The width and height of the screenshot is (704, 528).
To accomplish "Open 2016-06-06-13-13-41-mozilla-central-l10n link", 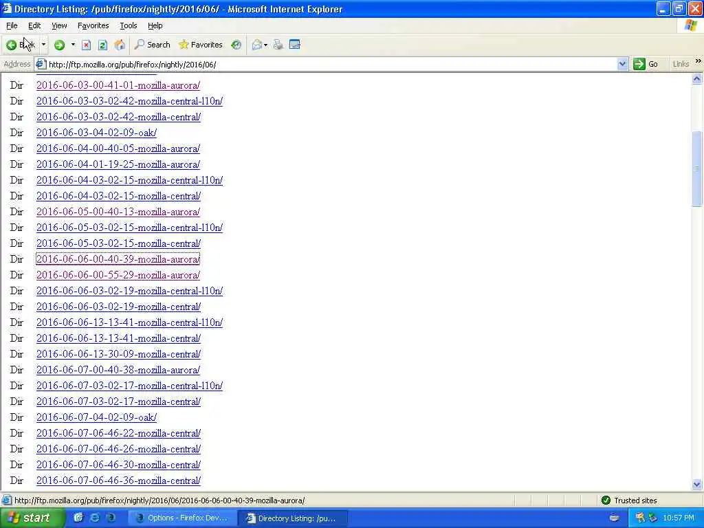I will coord(129,322).
